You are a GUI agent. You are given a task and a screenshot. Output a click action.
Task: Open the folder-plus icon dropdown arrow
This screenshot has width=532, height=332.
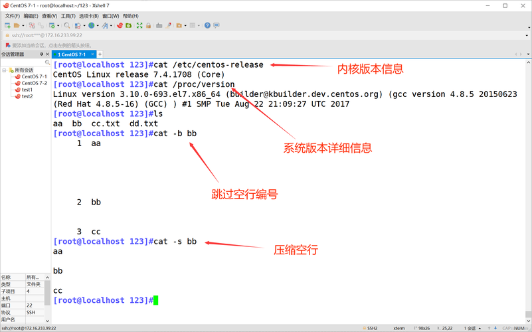185,26
